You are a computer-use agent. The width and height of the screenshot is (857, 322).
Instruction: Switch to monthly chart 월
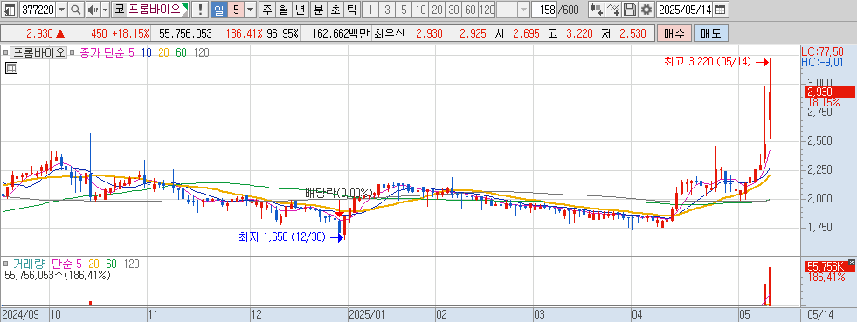(283, 10)
